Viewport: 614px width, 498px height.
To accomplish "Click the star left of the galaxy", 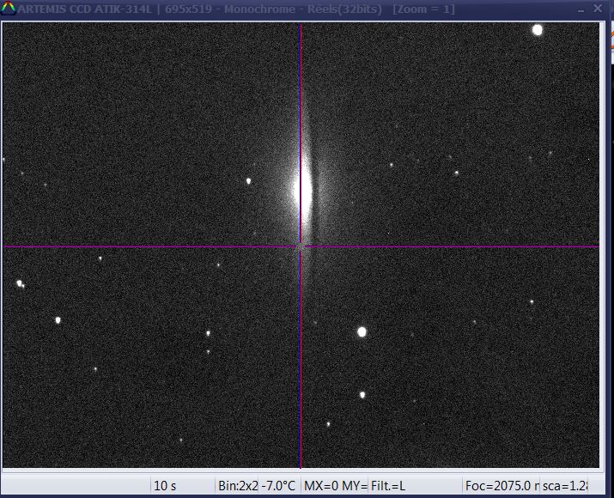I will (249, 181).
